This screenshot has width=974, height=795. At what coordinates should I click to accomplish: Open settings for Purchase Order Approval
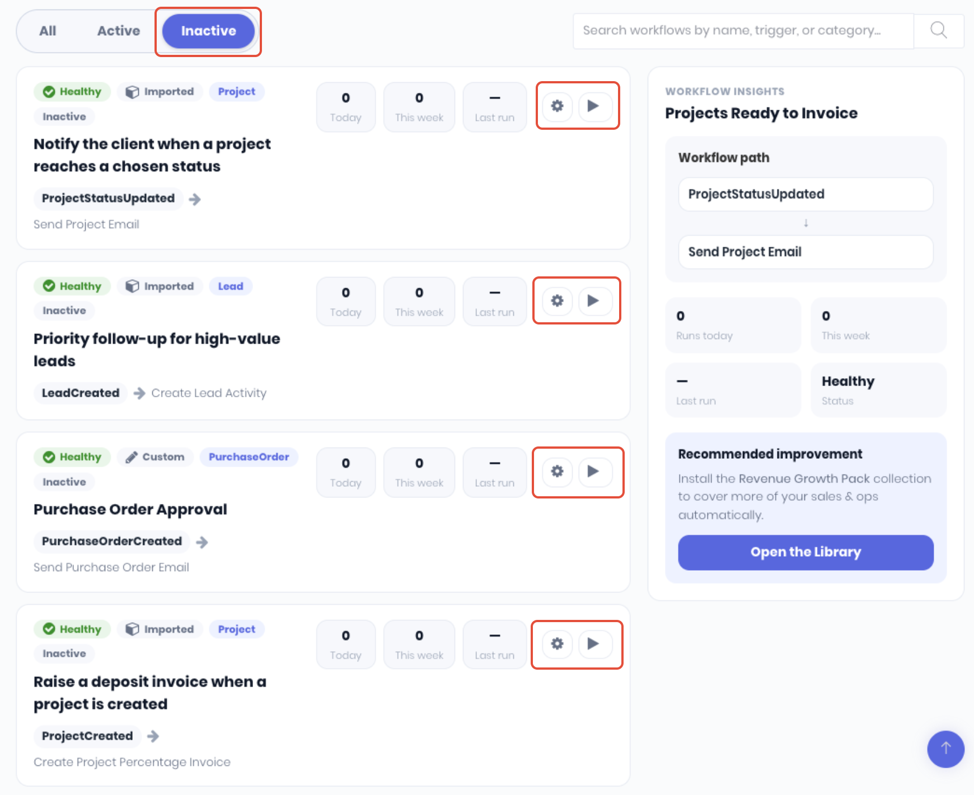[557, 471]
